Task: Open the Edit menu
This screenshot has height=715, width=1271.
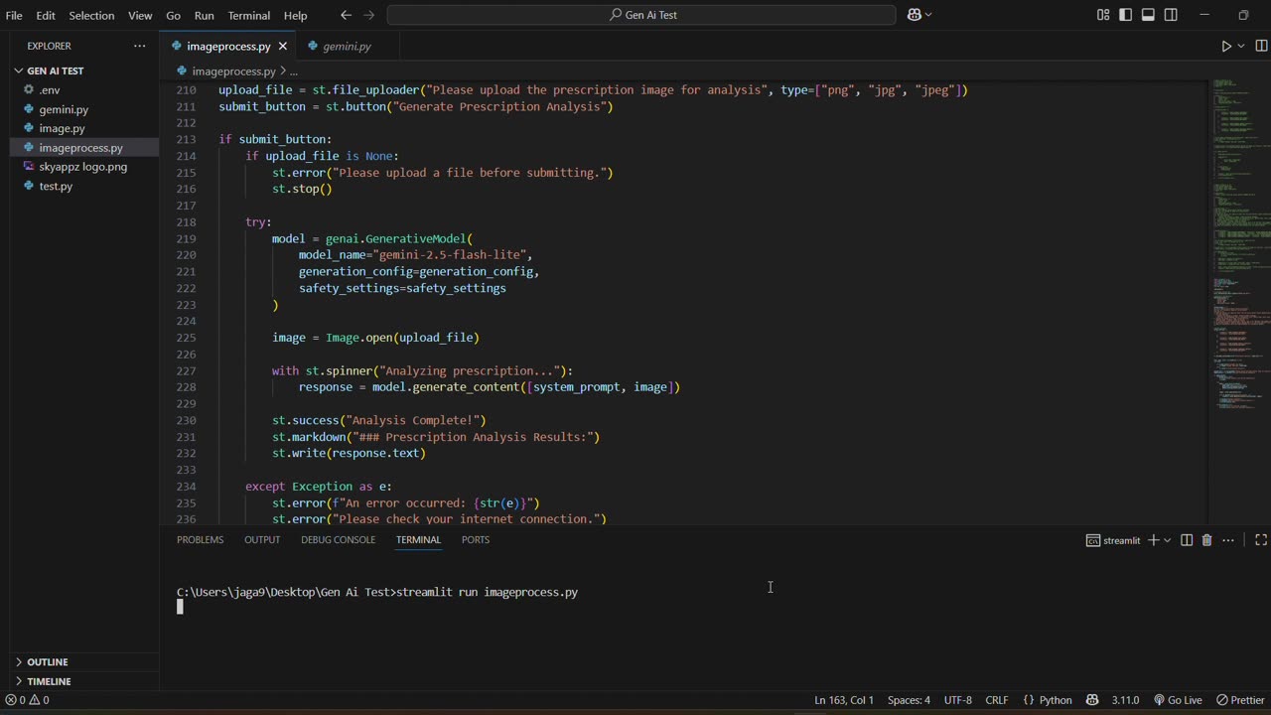Action: [x=46, y=15]
